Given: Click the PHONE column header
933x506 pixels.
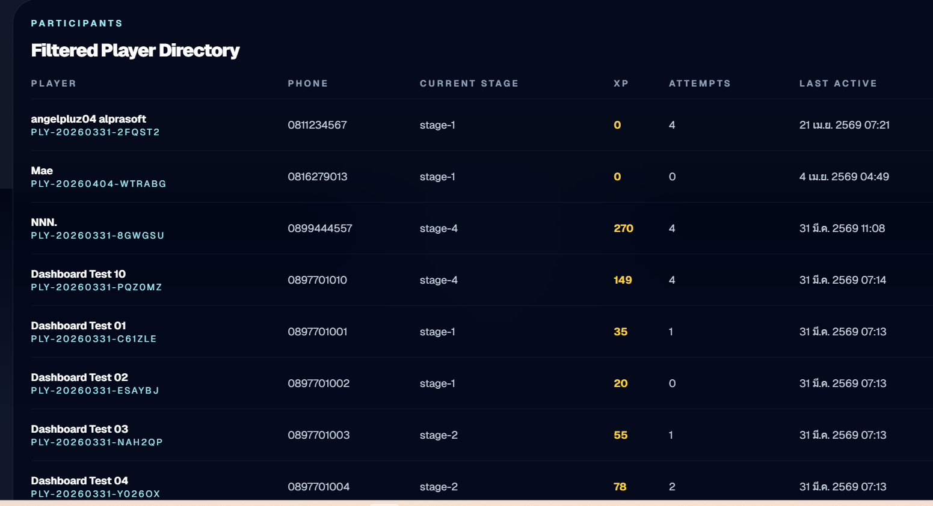Looking at the screenshot, I should click(308, 84).
